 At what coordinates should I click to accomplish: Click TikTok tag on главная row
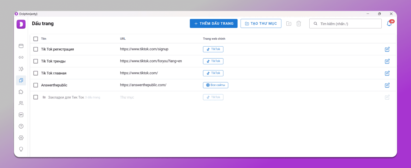click(x=213, y=73)
